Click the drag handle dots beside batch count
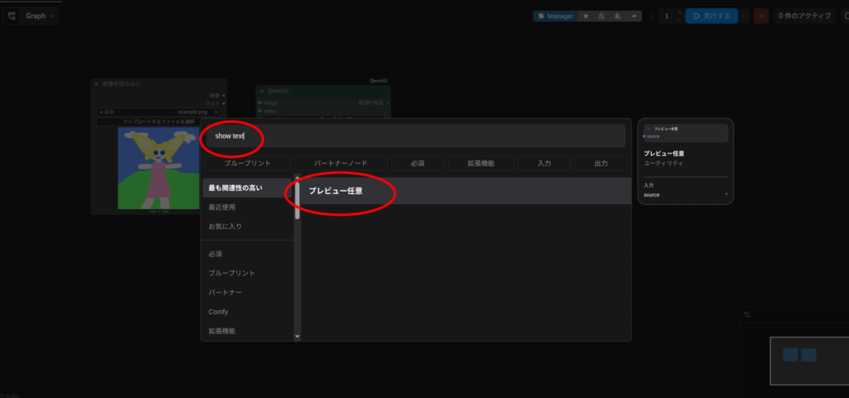 653,16
